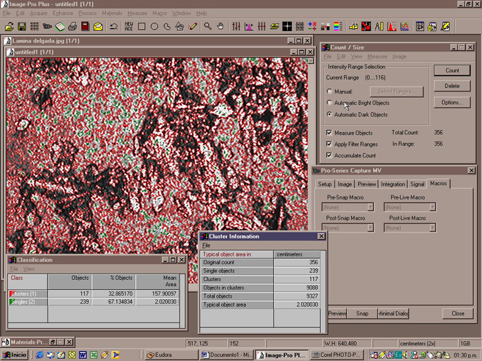Click the line profile graph icon
Image resolution: width=482 pixels, height=361 pixels.
click(x=405, y=27)
